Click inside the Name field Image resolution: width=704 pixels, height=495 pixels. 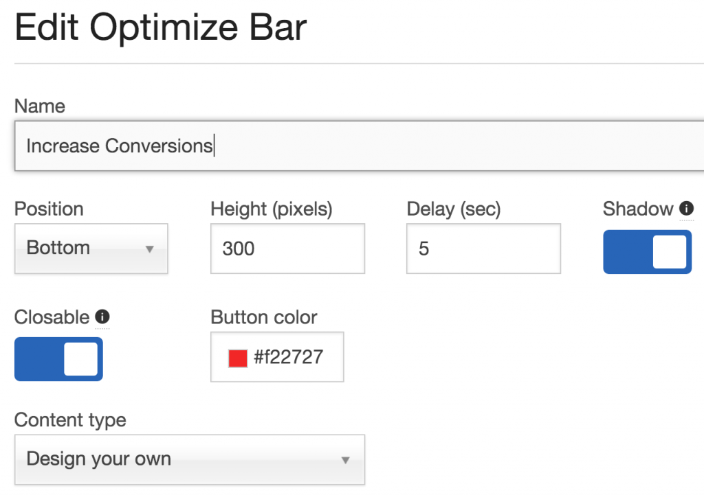click(x=275, y=146)
